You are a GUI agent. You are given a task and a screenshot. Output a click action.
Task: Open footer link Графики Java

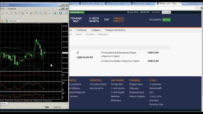(x=136, y=84)
